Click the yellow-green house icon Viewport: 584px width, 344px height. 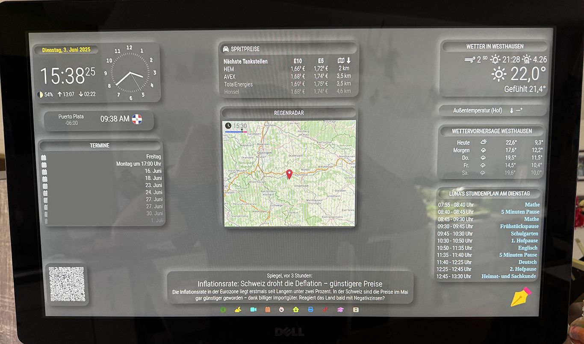pos(296,309)
